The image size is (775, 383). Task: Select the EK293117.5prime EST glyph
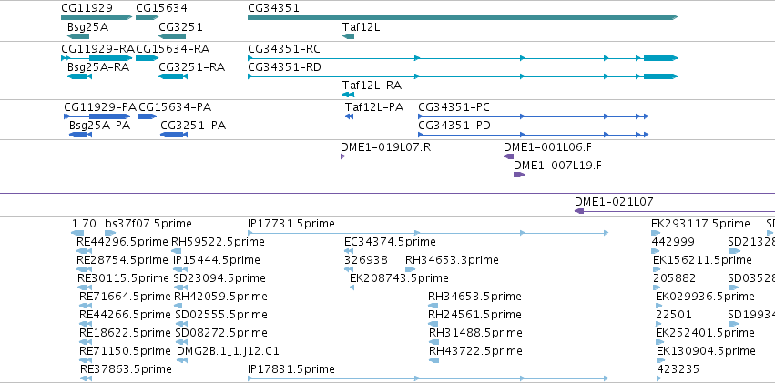657,233
